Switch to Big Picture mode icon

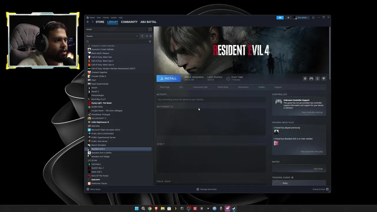tap(313, 18)
